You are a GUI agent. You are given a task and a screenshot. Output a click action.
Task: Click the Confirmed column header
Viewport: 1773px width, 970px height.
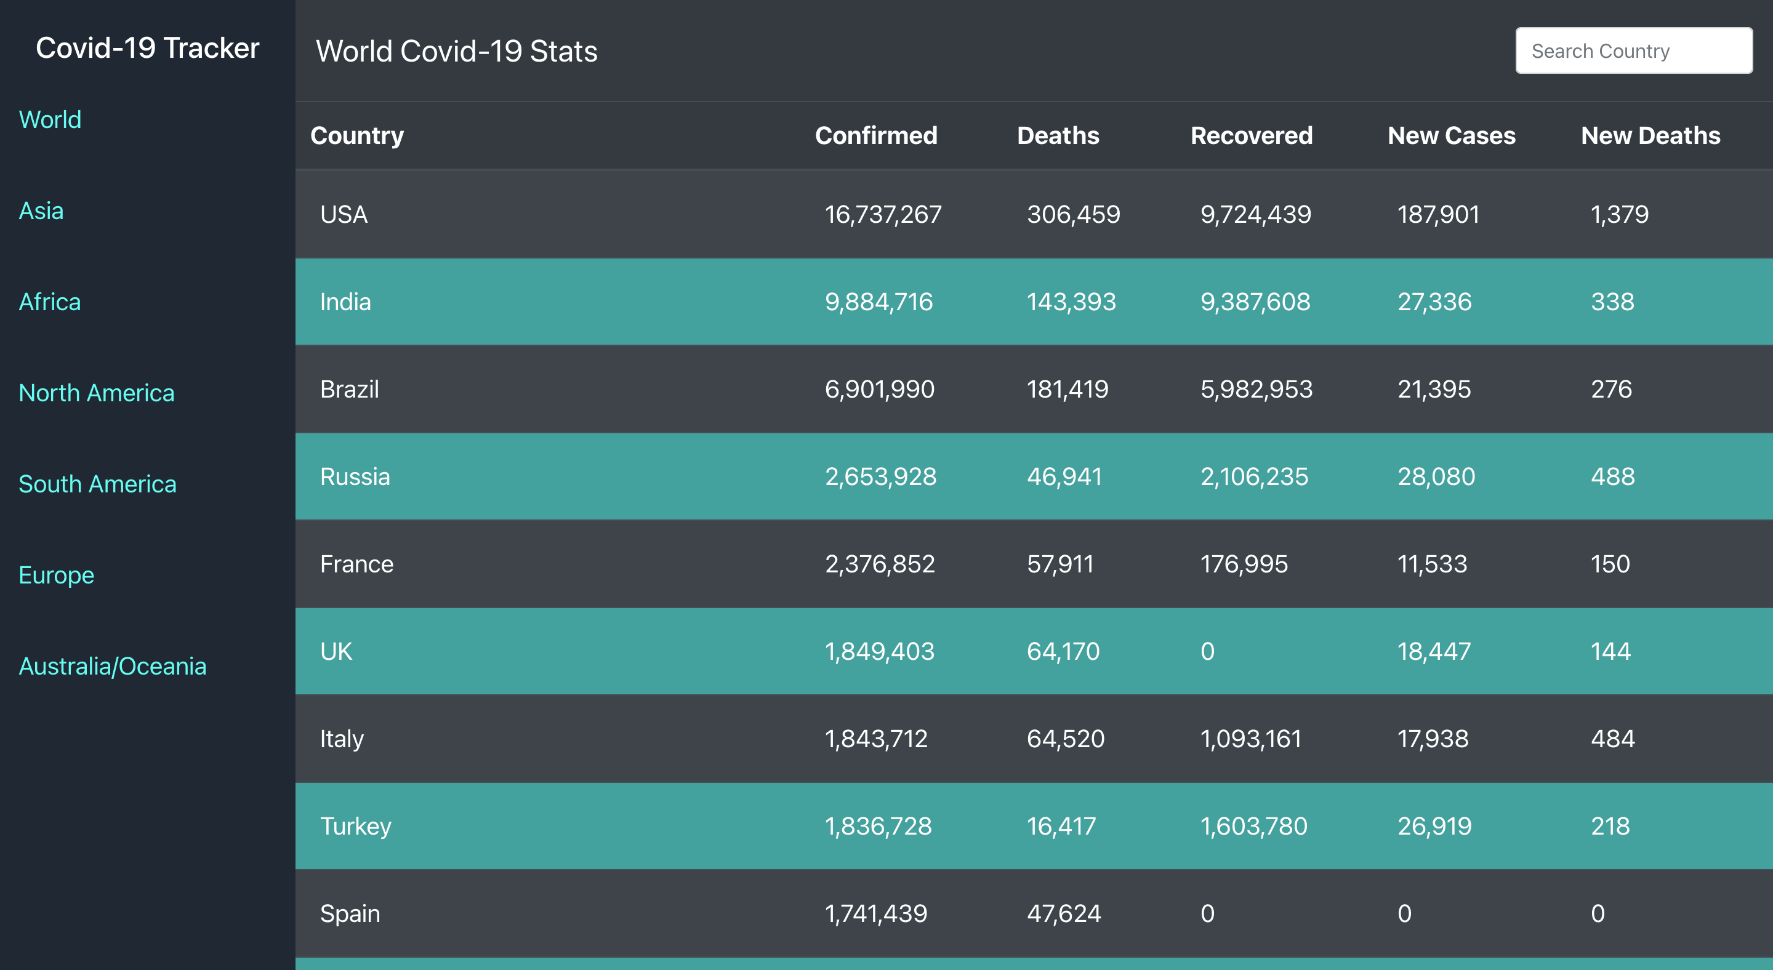876,135
